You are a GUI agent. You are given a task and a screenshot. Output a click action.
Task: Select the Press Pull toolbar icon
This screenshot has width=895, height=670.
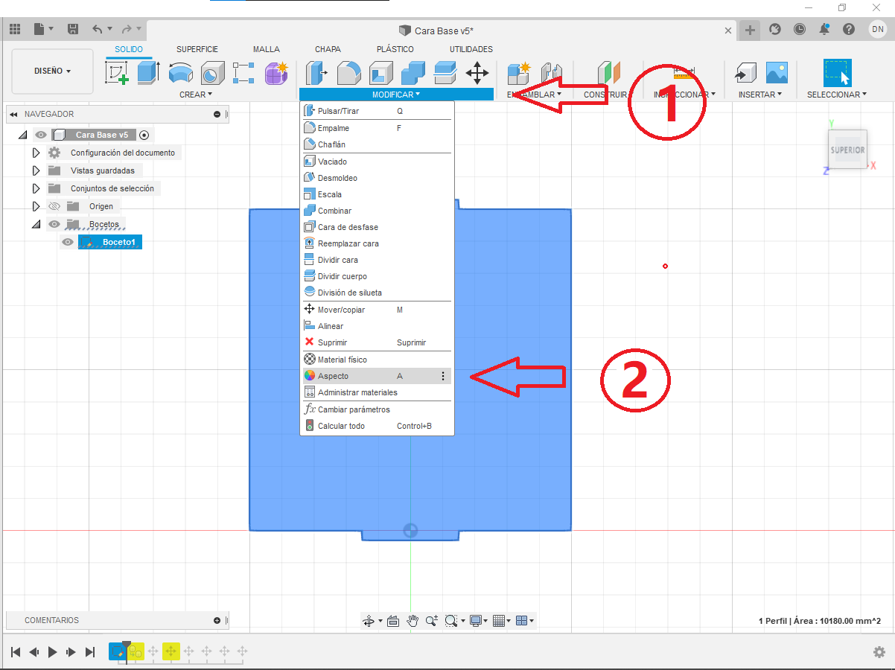pyautogui.click(x=316, y=73)
